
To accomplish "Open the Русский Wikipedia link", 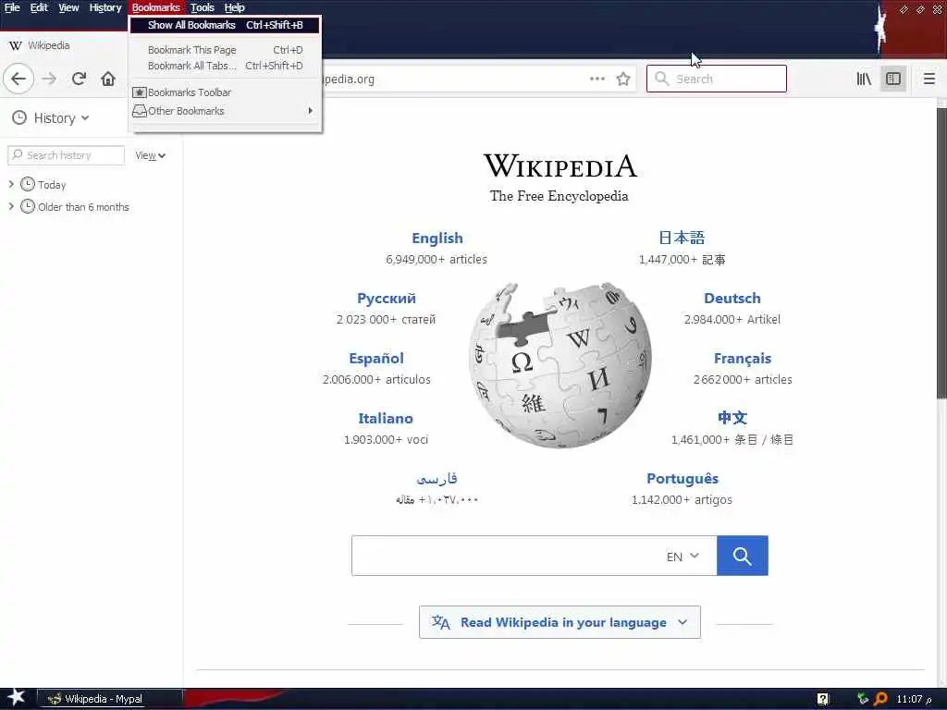I will pos(387,299).
